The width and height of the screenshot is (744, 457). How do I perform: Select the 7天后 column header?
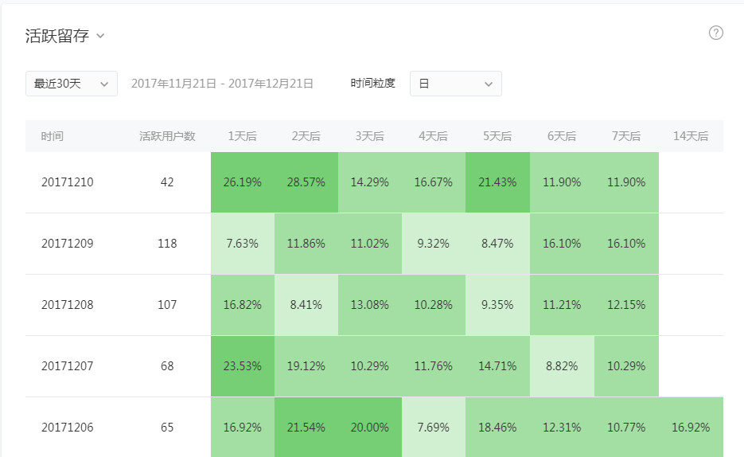click(x=626, y=136)
